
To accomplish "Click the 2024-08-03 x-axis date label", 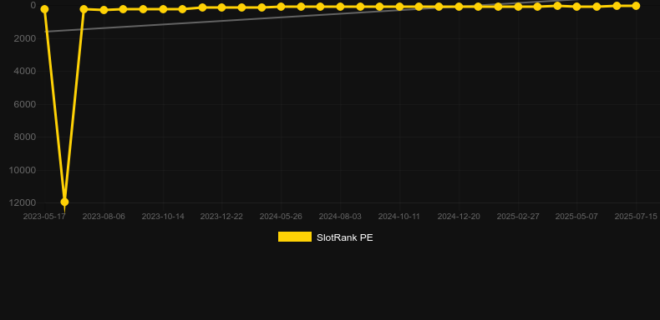I will click(x=340, y=217).
